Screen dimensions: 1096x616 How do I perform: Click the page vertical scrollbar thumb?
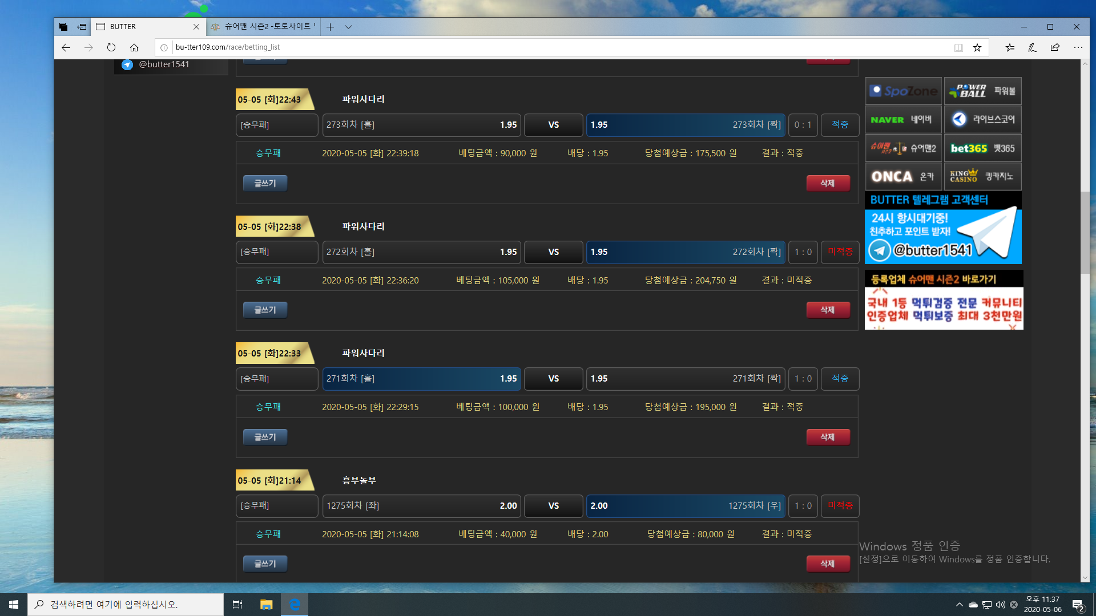pos(1085,233)
